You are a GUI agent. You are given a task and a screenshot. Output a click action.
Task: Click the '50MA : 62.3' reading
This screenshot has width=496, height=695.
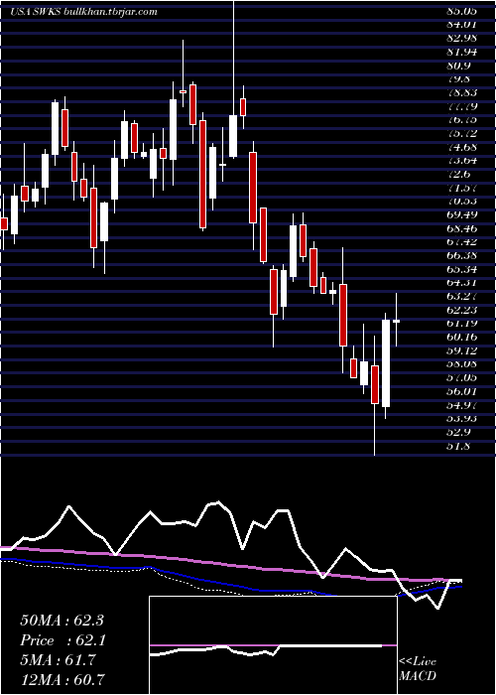coord(62,621)
